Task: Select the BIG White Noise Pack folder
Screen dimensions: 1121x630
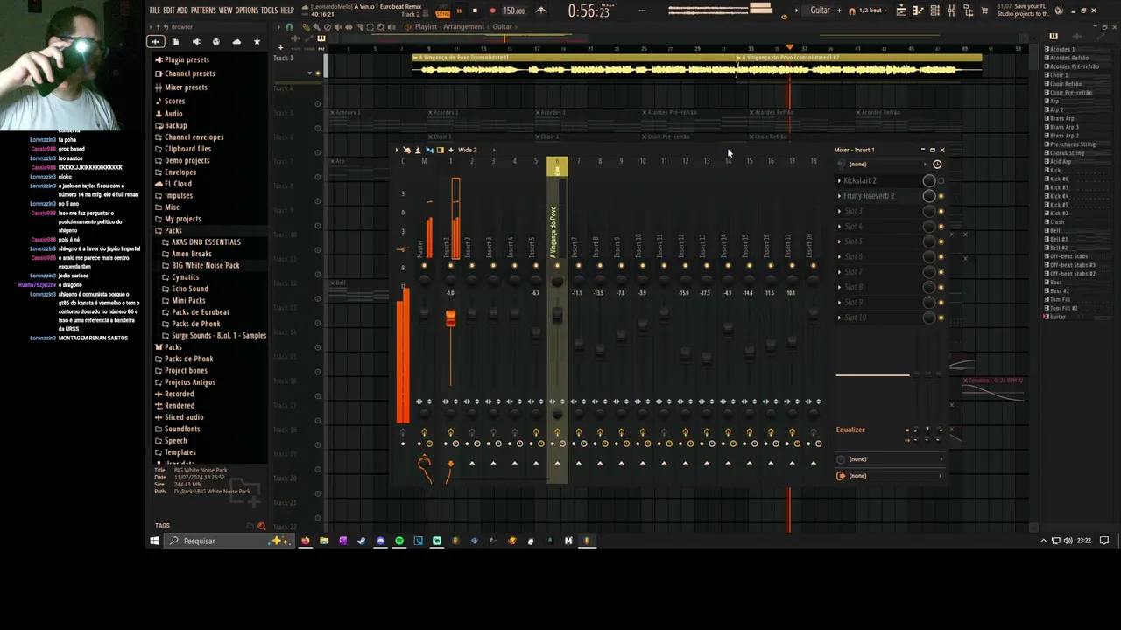Action: pos(205,265)
